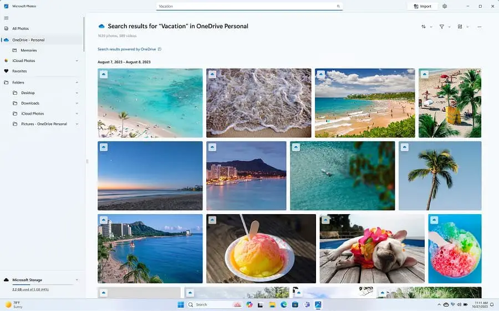499x311 pixels.
Task: Click the hamburger navigation menu icon
Action: pos(6,18)
